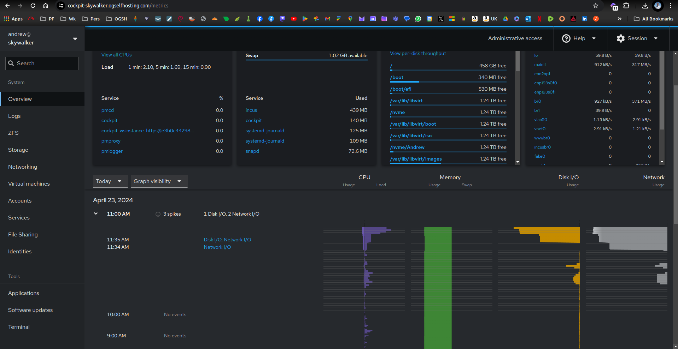Click the address bar URL
Viewport: 678px width, 349px height.
[118, 6]
